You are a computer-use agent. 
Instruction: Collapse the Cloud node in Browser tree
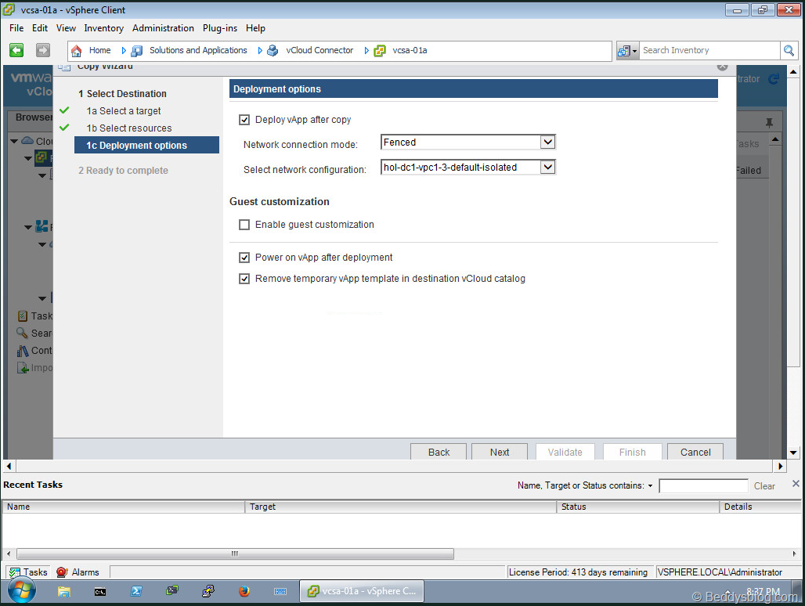tap(14, 141)
